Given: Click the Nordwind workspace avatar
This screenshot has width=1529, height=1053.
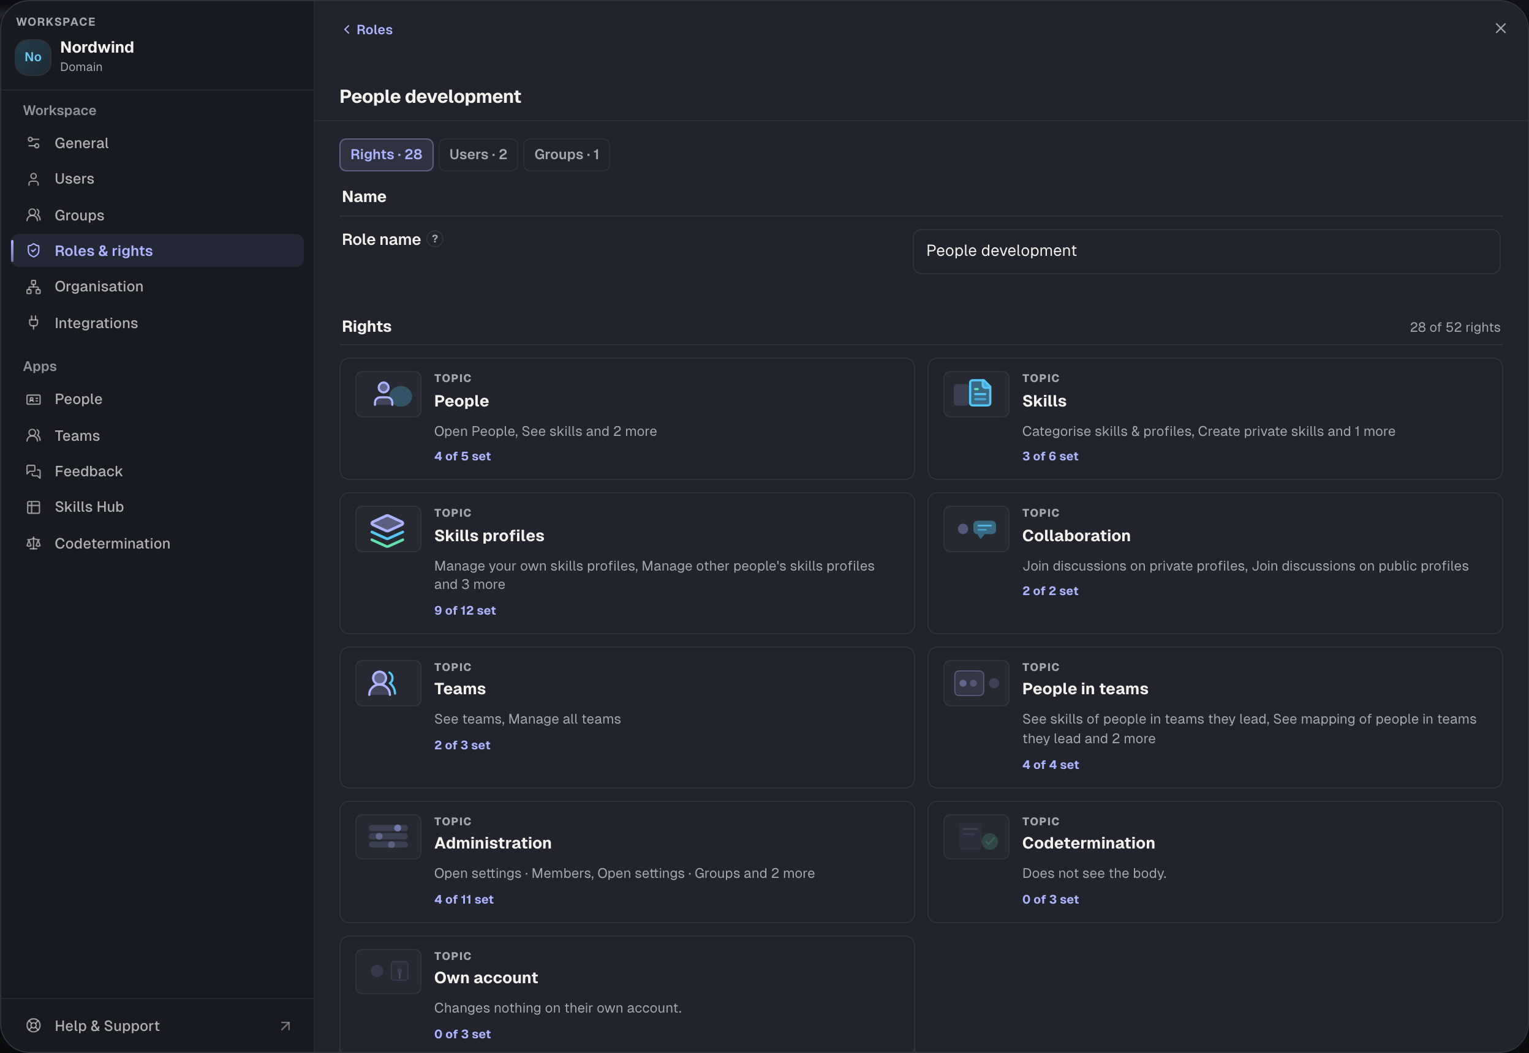Looking at the screenshot, I should [x=33, y=57].
